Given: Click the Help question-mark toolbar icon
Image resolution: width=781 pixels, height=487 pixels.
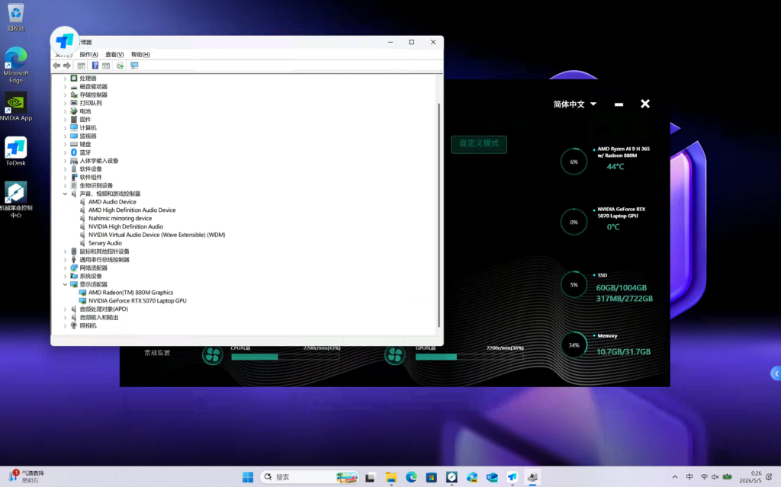Looking at the screenshot, I should pyautogui.click(x=95, y=66).
